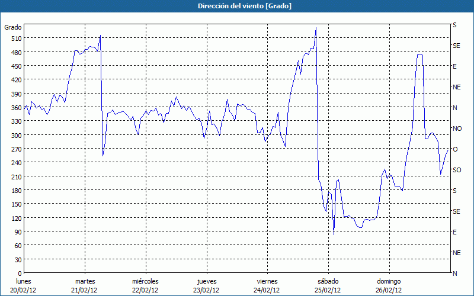
Task: Select the 300 value on the degree axis
Action: click(16, 136)
